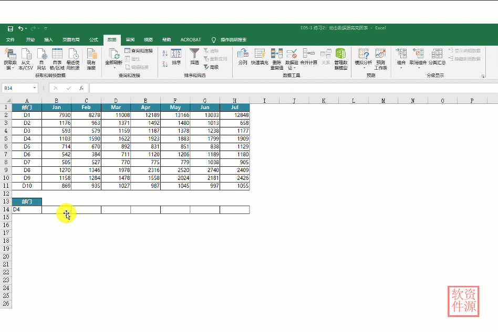This screenshot has height=332, width=498.
Task: Click the Save icon in quick access toolbar
Action: point(10,28)
